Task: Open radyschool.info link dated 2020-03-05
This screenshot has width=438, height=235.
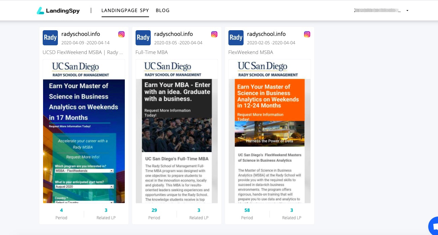Action: click(174, 34)
